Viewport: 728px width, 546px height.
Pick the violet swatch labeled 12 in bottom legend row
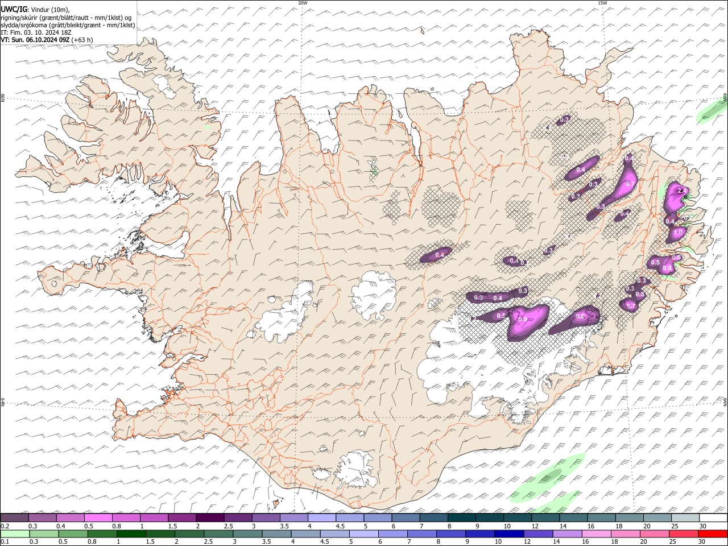click(538, 533)
